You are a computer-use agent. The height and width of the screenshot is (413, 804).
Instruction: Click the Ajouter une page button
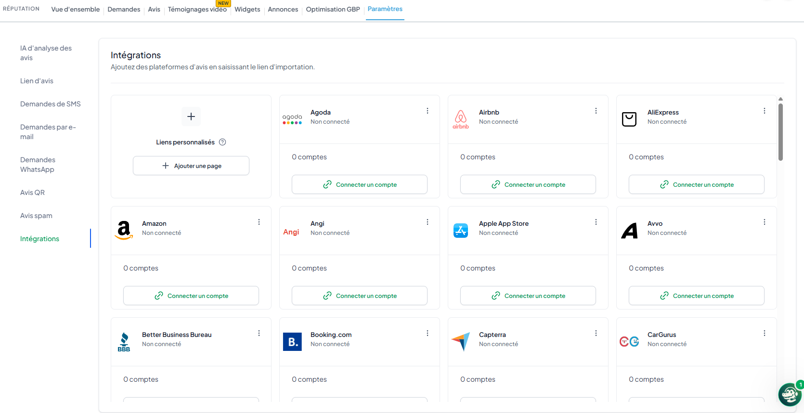pyautogui.click(x=191, y=166)
